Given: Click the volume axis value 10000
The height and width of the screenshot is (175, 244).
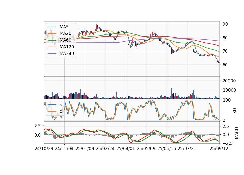Looking at the screenshot, I should pyautogui.click(x=229, y=90).
